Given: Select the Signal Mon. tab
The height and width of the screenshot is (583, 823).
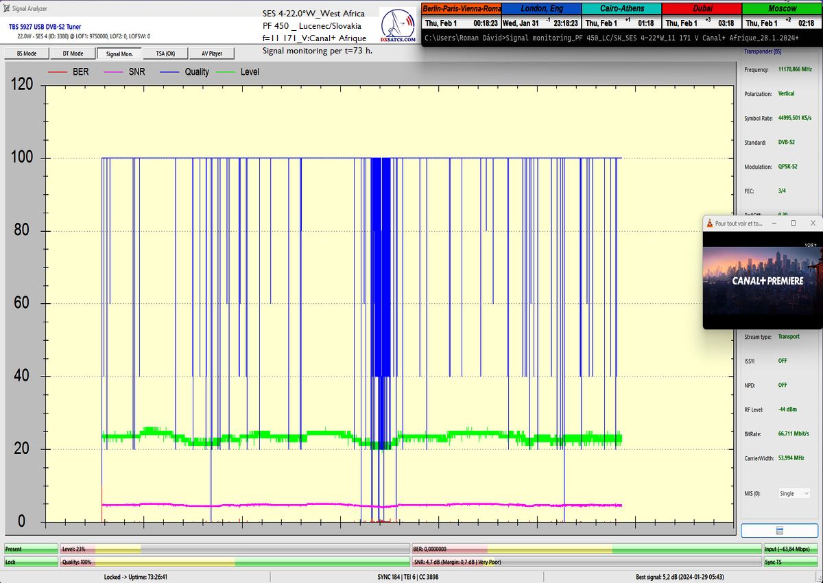Looking at the screenshot, I should pyautogui.click(x=119, y=53).
